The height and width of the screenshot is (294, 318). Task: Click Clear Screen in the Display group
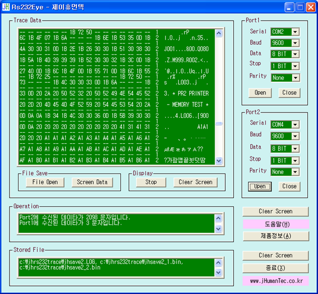click(x=195, y=182)
